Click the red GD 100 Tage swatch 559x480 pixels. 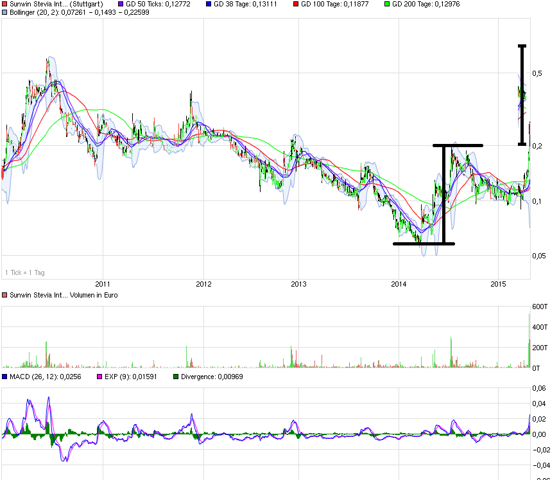296,4
